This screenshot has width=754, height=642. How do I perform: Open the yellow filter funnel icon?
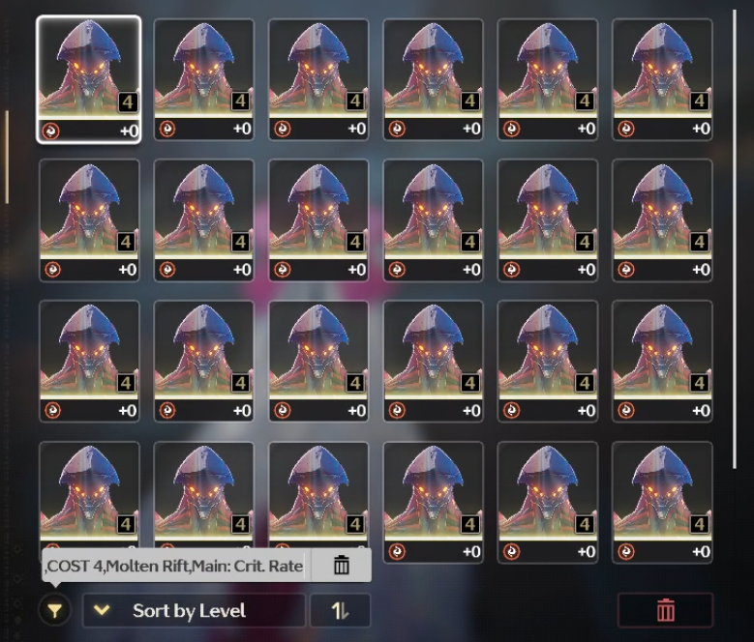click(55, 610)
